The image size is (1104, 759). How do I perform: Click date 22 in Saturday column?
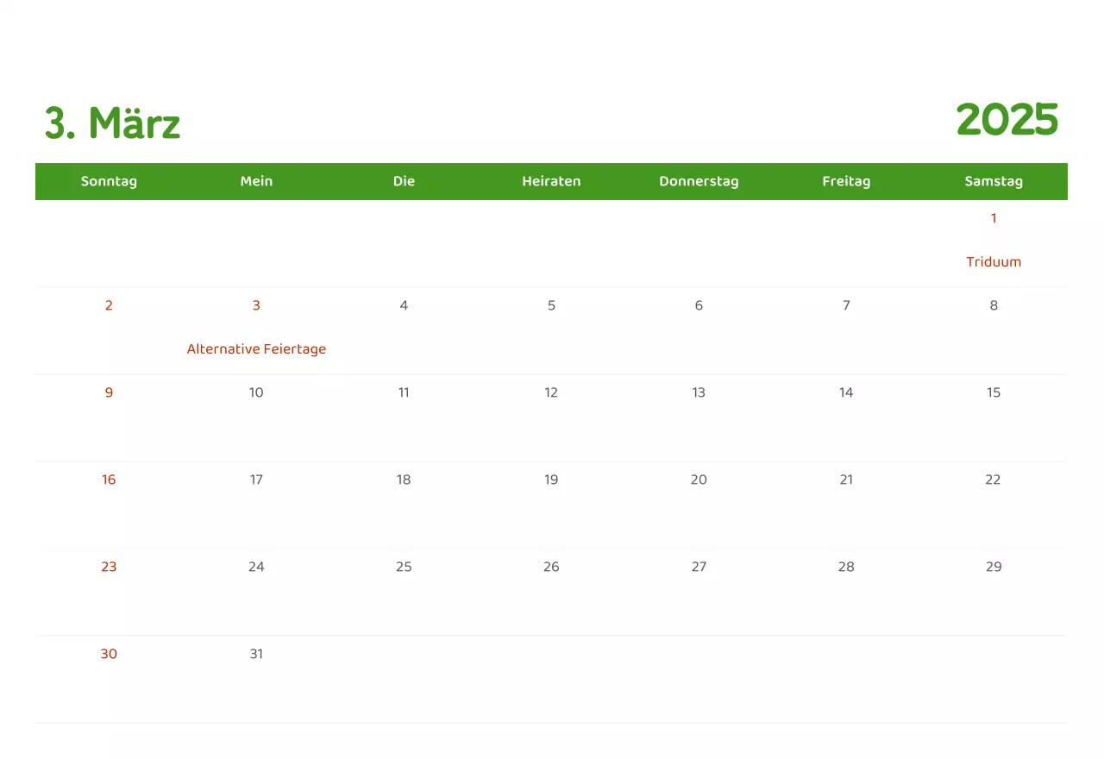994,480
